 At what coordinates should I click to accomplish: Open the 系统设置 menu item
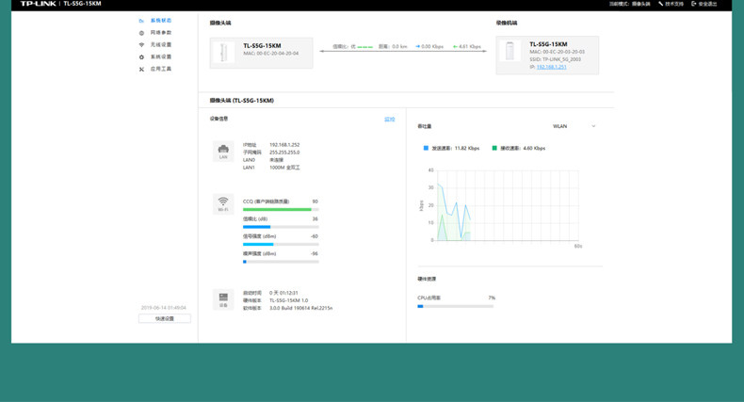(x=161, y=56)
